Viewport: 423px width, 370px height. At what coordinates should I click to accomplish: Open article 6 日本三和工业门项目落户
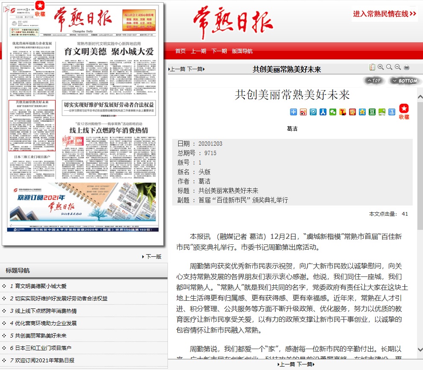click(x=43, y=348)
